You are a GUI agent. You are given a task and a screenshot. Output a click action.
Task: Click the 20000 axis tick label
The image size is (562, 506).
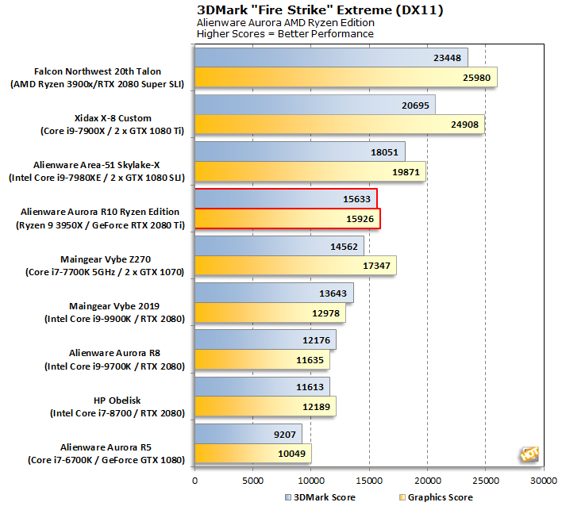427,481
